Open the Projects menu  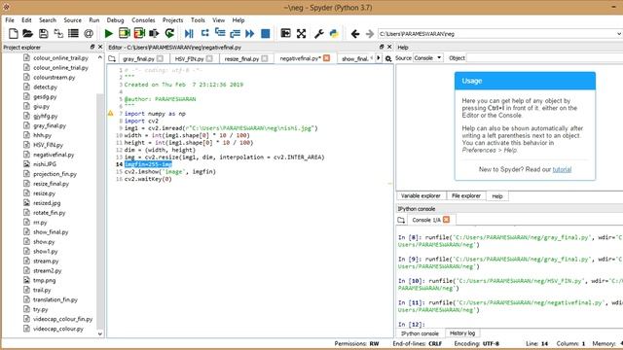173,19
